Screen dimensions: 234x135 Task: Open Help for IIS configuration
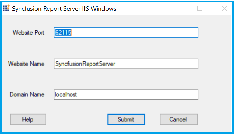point(28,119)
